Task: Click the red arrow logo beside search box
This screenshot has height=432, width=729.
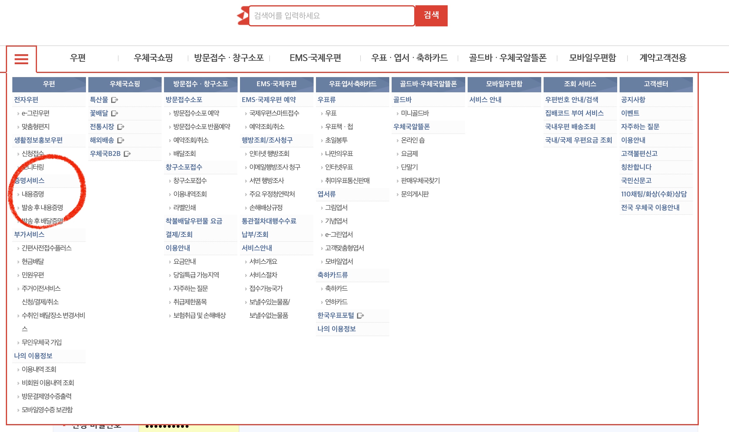Action: click(x=243, y=16)
